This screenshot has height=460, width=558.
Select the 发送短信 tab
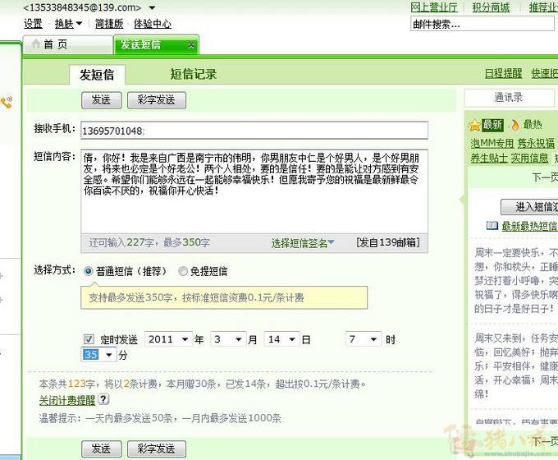156,45
